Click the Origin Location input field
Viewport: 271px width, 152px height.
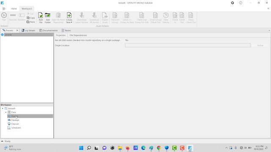(x=188, y=45)
